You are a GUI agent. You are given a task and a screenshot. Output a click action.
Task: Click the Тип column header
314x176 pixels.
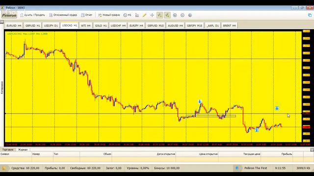point(67,154)
